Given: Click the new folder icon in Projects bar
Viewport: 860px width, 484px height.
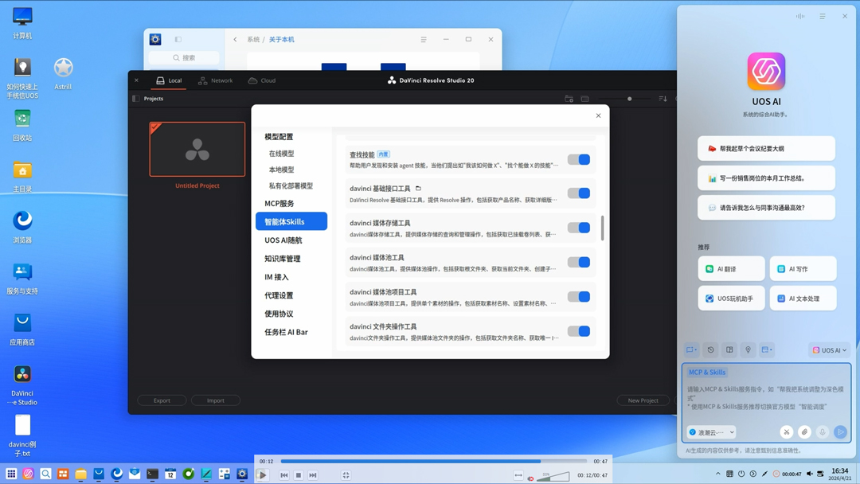Looking at the screenshot, I should (x=569, y=99).
